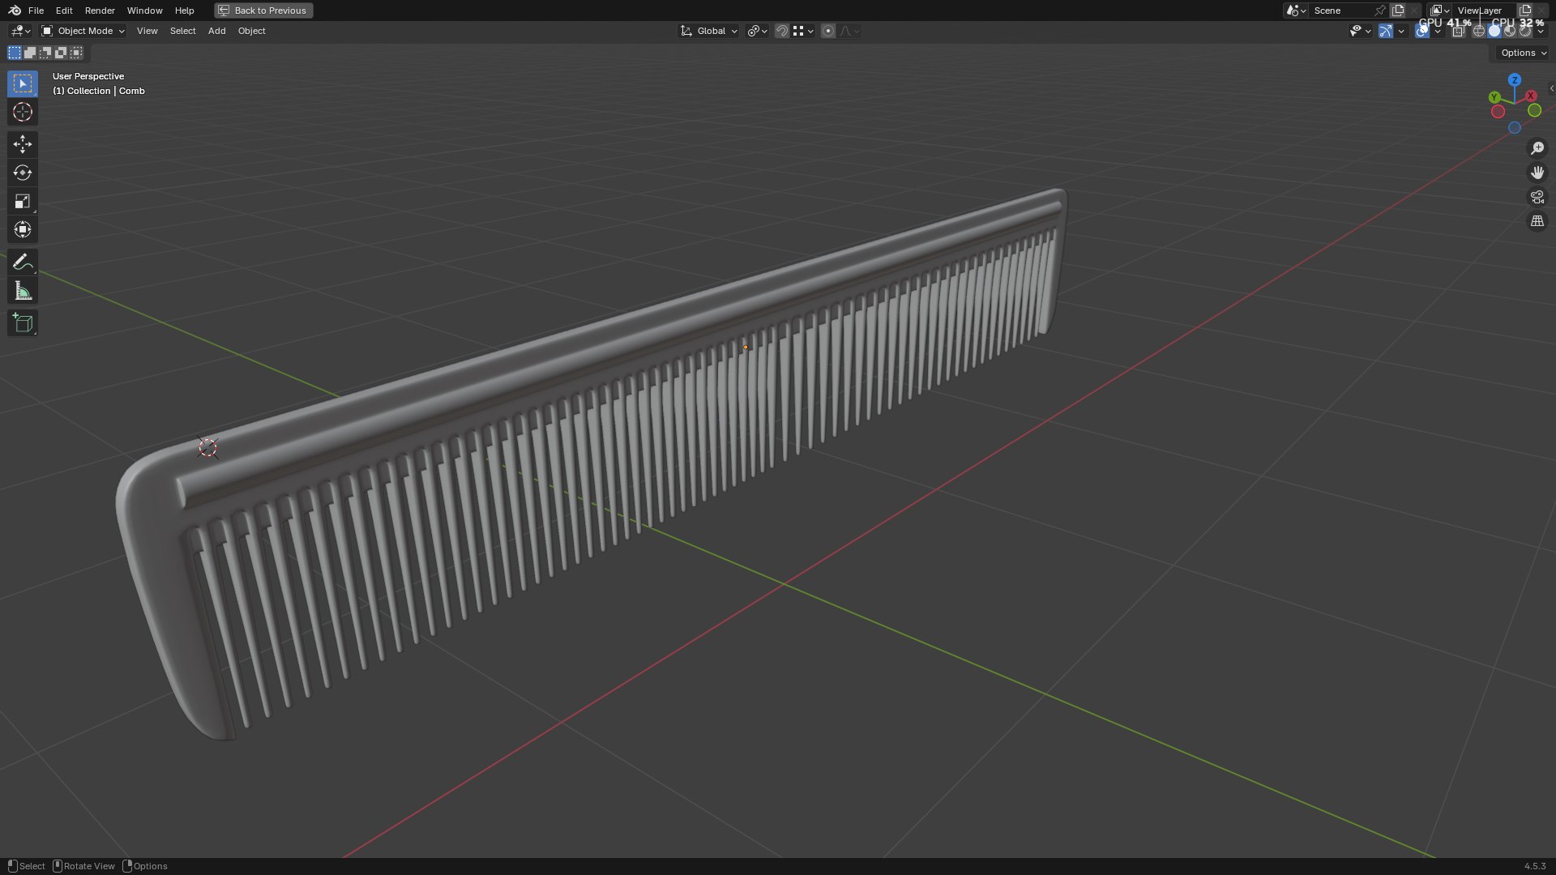Click the Blender logo menu
Screen dimensions: 1556x875
click(x=15, y=11)
